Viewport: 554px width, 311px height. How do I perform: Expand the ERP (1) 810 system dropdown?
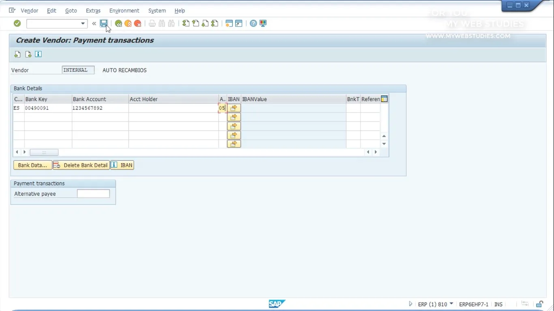click(x=451, y=304)
